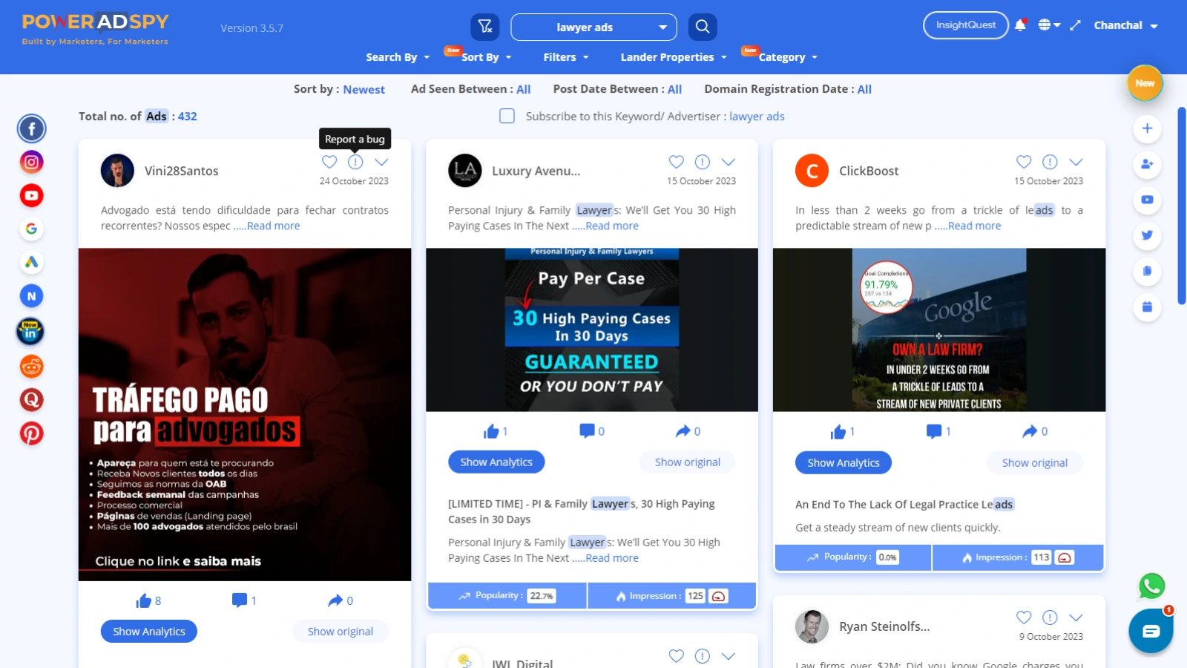
Task: Click the page vertical scrollbar
Action: [1182, 206]
